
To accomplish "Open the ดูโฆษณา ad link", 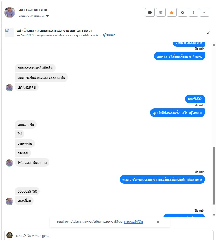I will coord(109,35).
